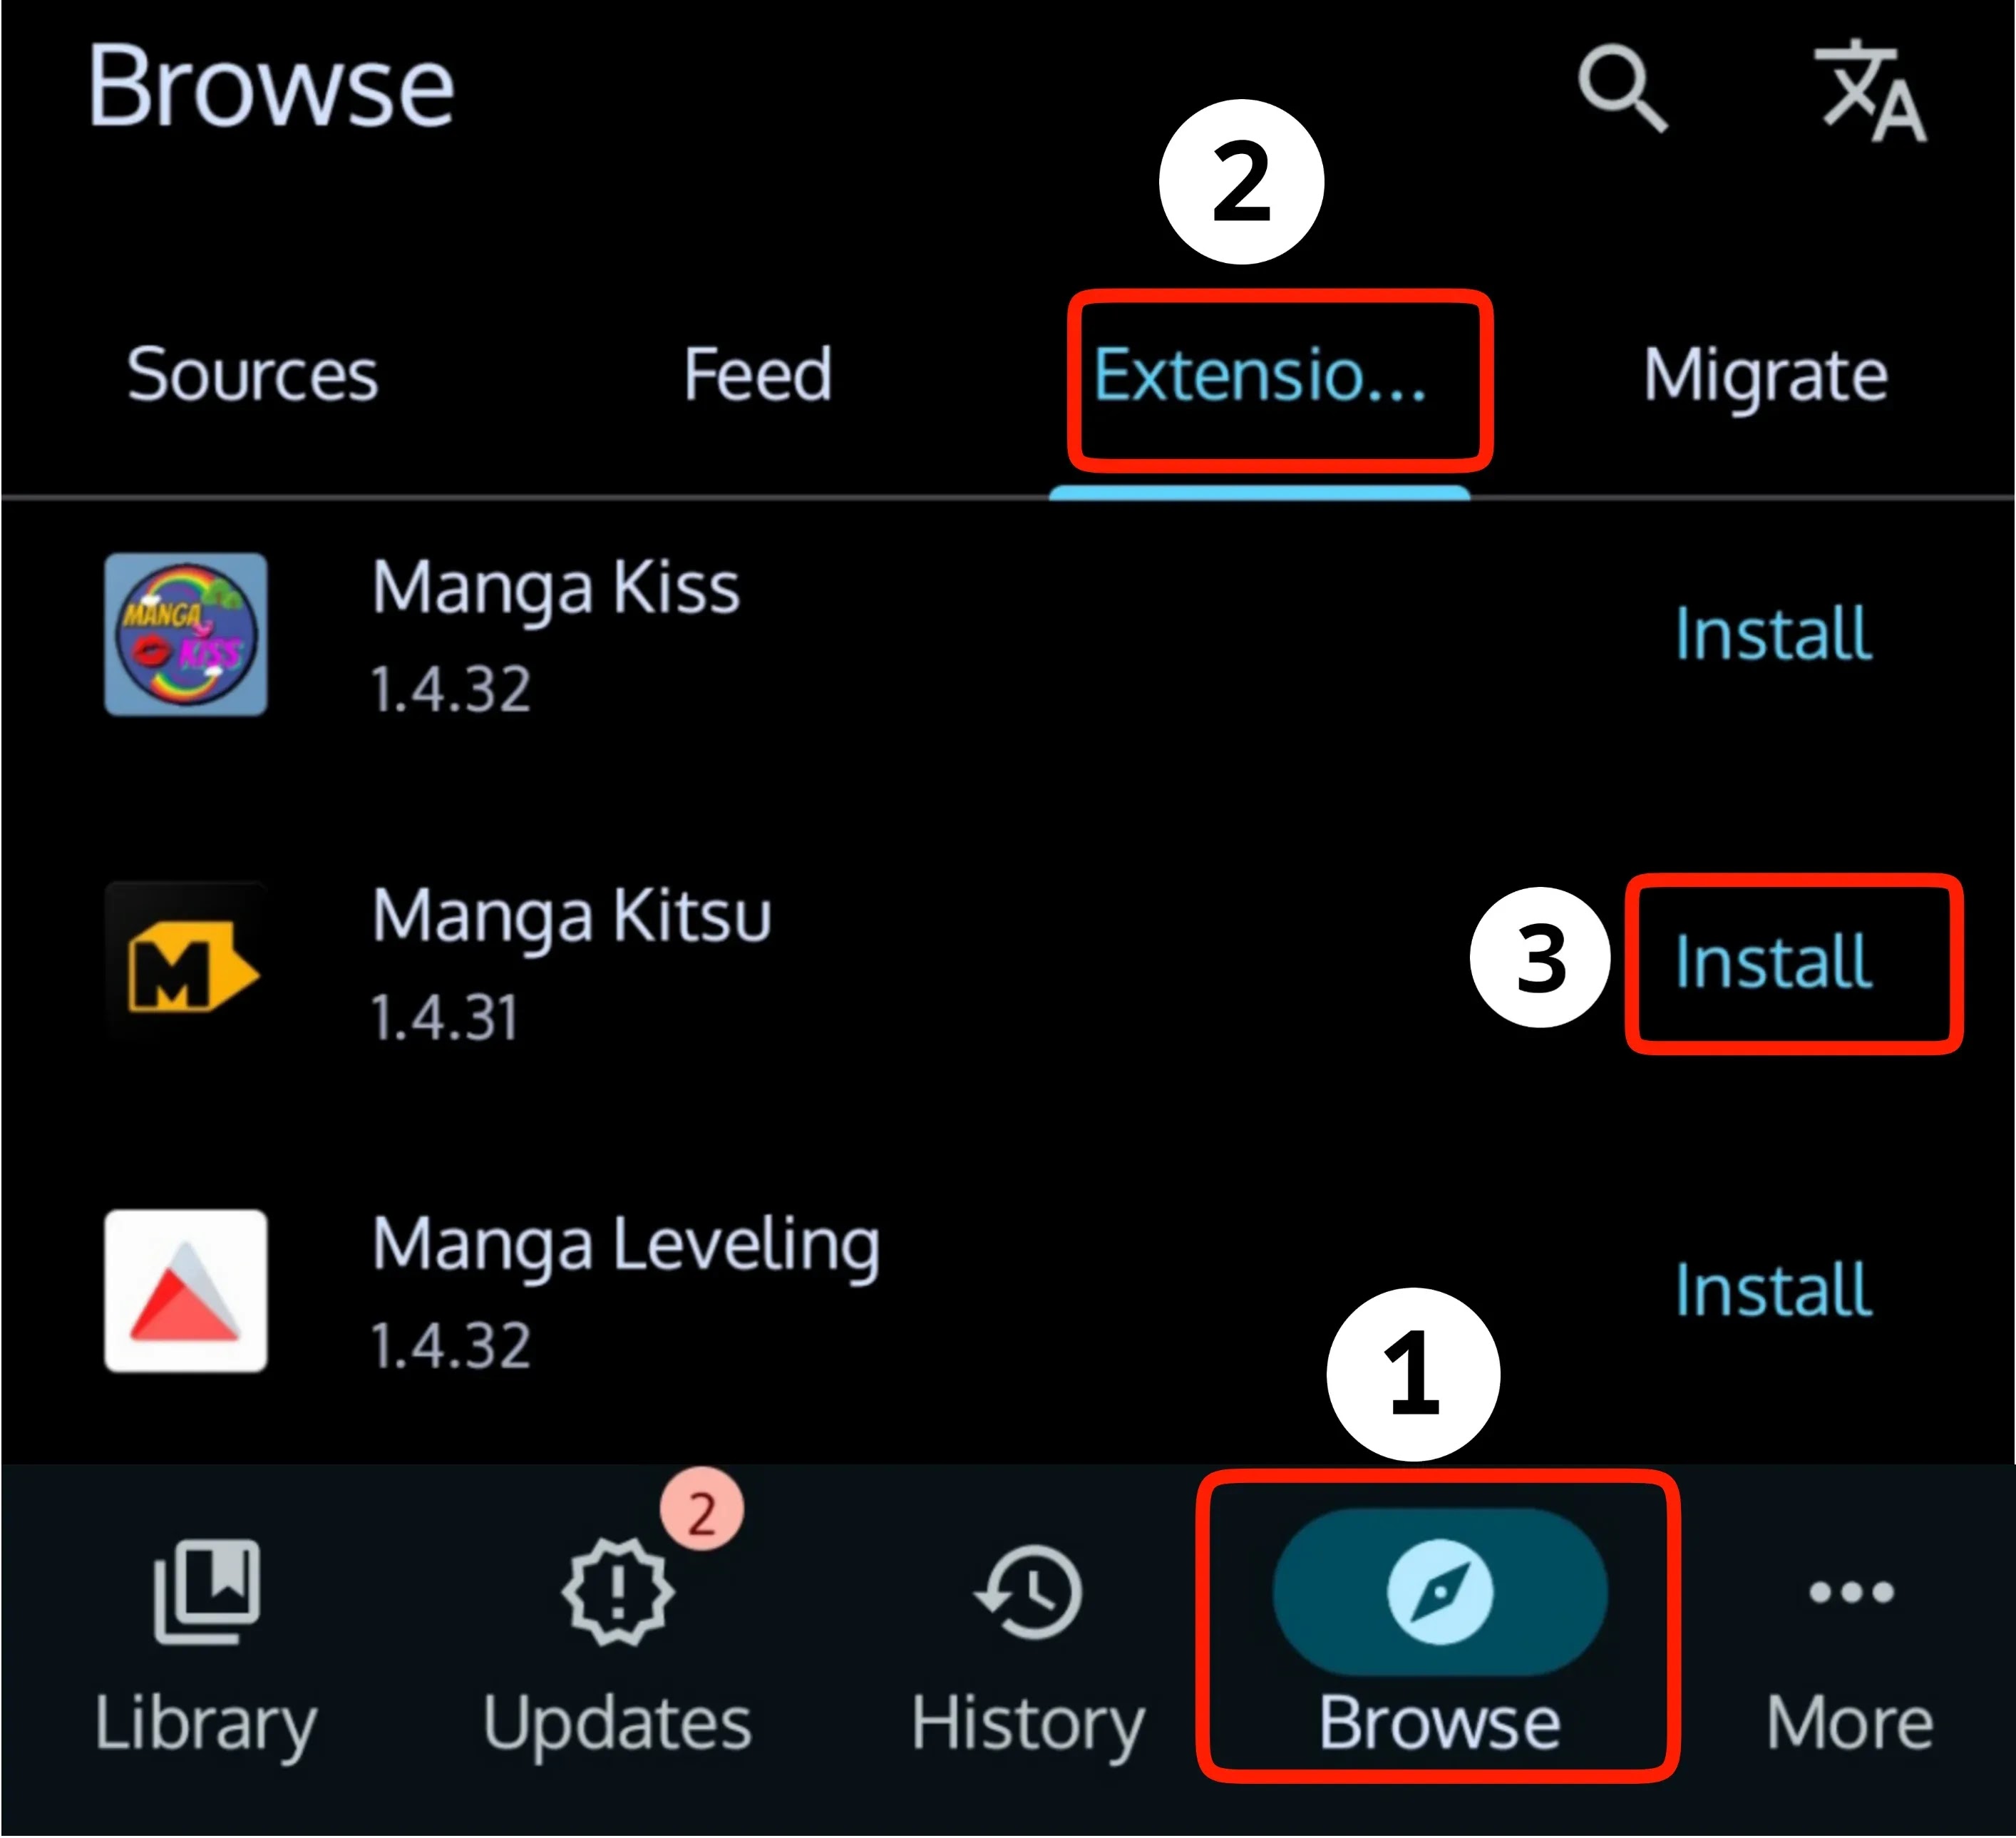The width and height of the screenshot is (2016, 1838).
Task: Switch to the Extensions tab
Action: 1259,374
